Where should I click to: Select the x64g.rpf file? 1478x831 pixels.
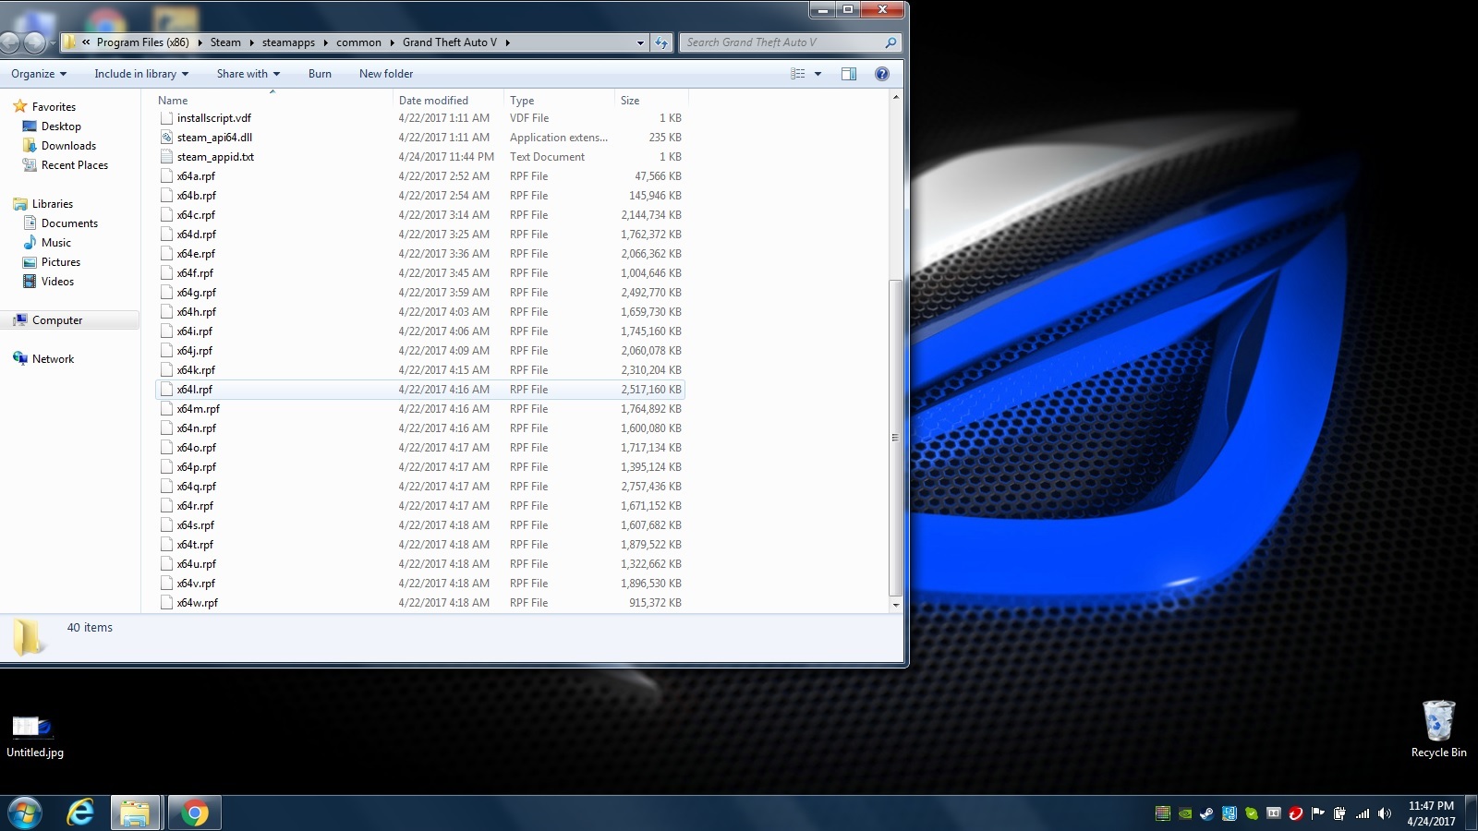pyautogui.click(x=420, y=293)
